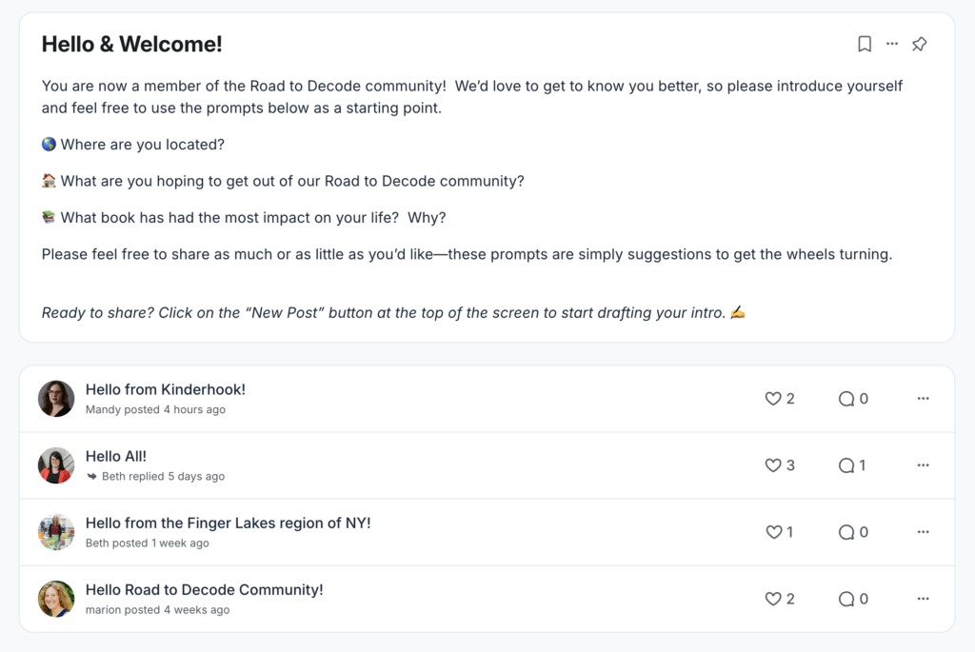Pin the Hello & Welcome post
Viewport: 975px width, 652px height.
pos(919,44)
